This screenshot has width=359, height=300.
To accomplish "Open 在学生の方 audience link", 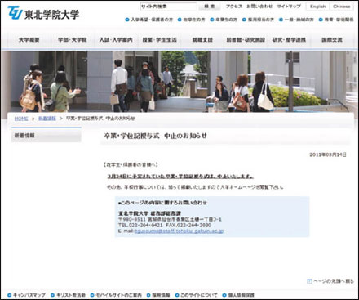I will click(x=194, y=20).
